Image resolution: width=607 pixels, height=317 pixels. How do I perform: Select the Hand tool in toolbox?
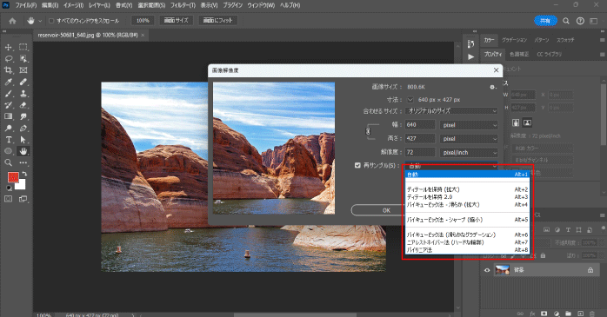23,151
